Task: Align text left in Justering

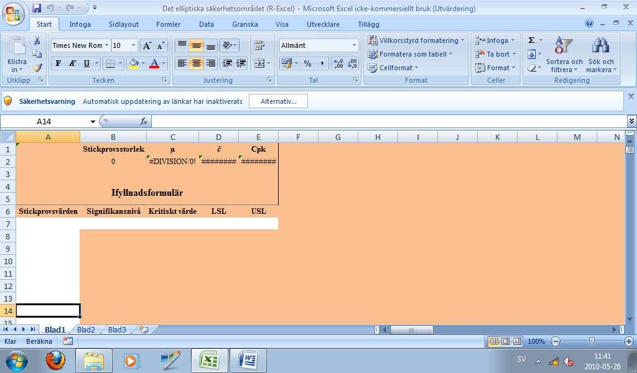Action: click(x=182, y=63)
